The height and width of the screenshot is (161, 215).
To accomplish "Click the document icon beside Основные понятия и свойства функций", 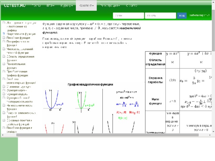I will [4, 120].
